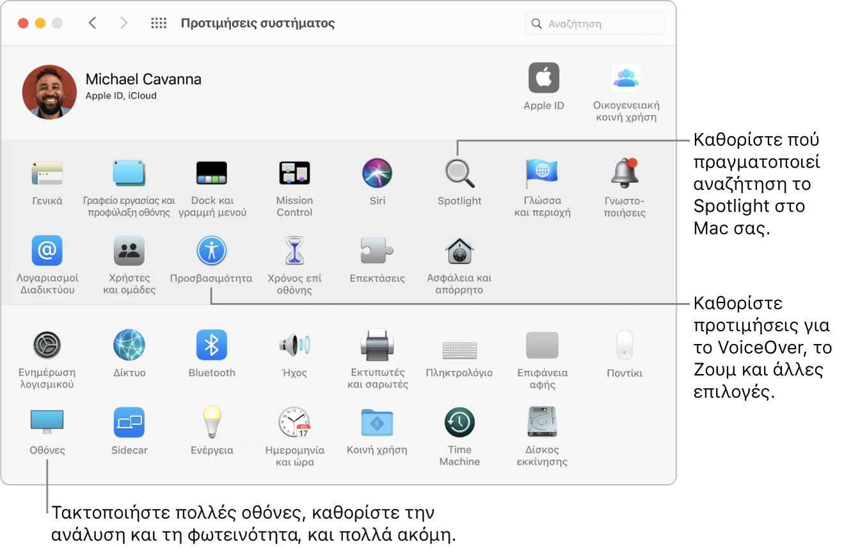Show all preferences grid button

tap(159, 23)
